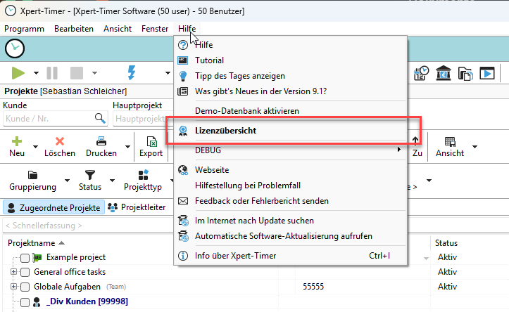Click the Status filter funnel icon

90,175
